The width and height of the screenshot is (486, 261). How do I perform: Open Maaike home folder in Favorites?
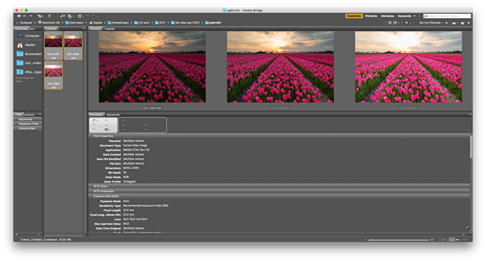[26, 45]
